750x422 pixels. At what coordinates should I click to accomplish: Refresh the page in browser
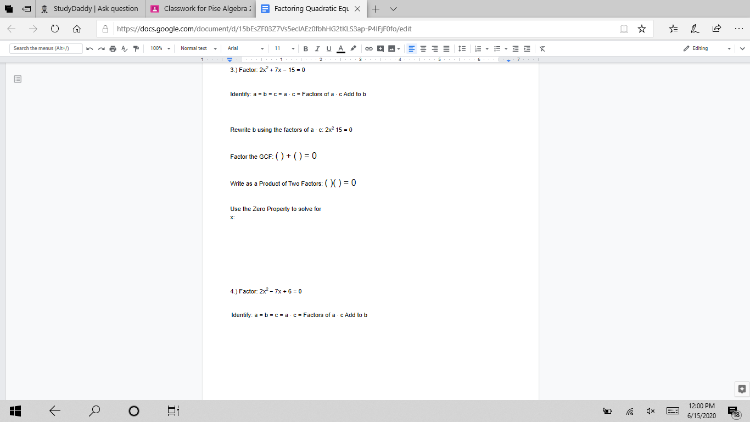point(55,29)
